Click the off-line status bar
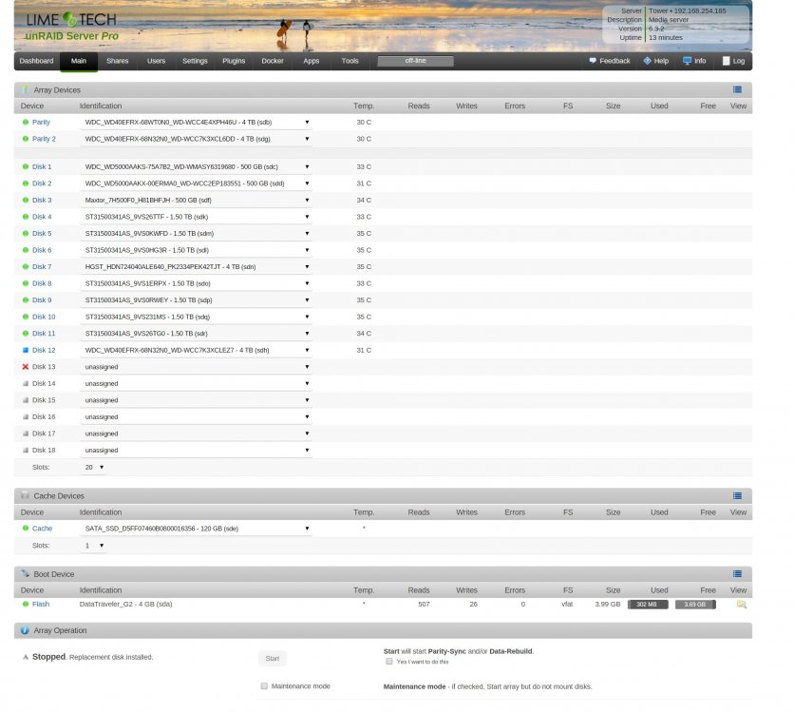 coord(415,61)
